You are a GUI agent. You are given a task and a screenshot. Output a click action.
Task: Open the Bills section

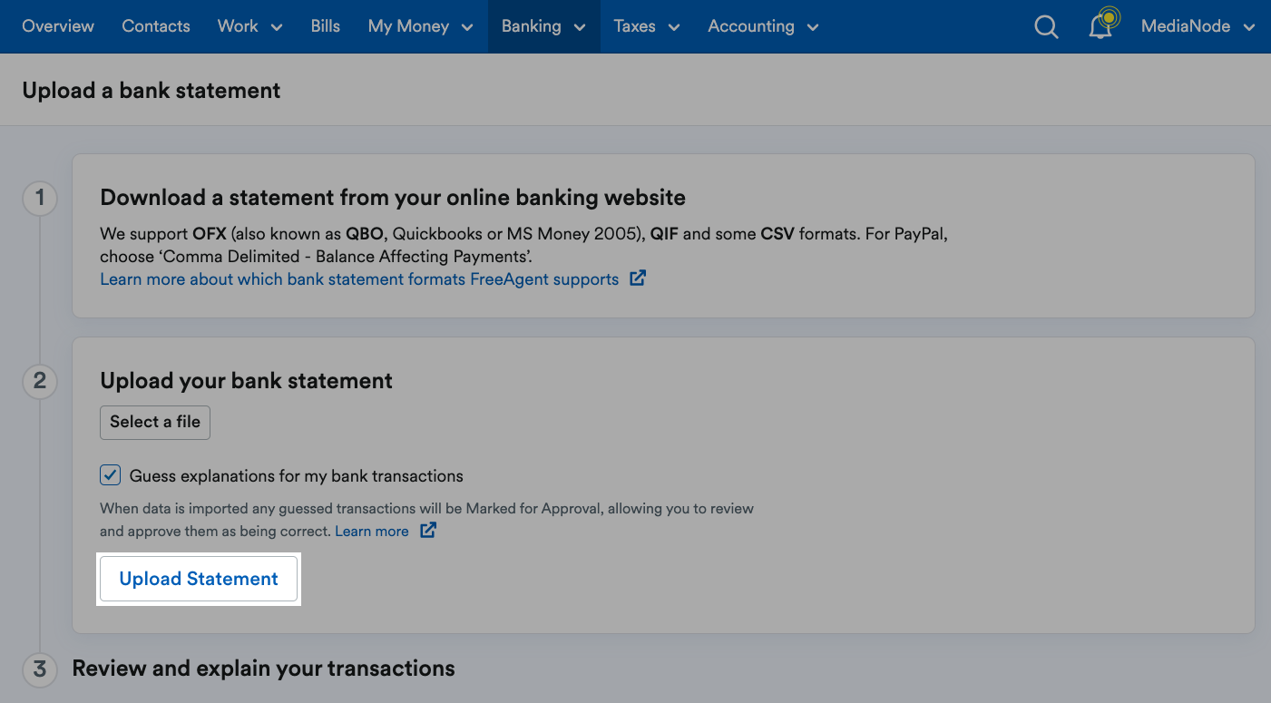(x=325, y=26)
